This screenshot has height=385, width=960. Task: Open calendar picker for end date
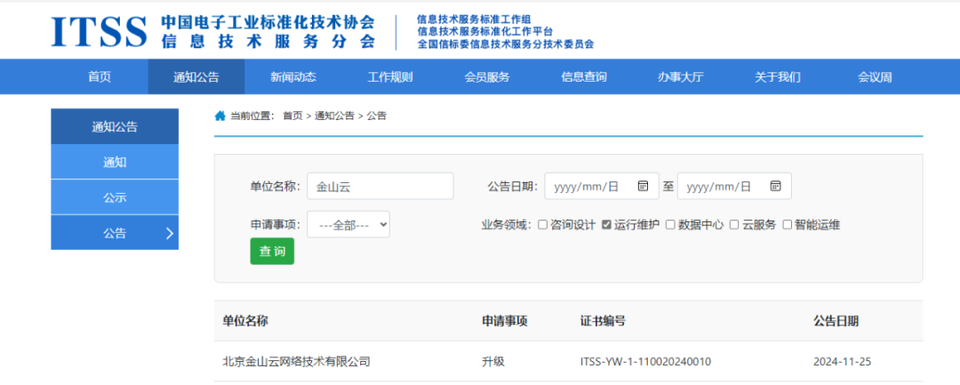pyautogui.click(x=775, y=187)
